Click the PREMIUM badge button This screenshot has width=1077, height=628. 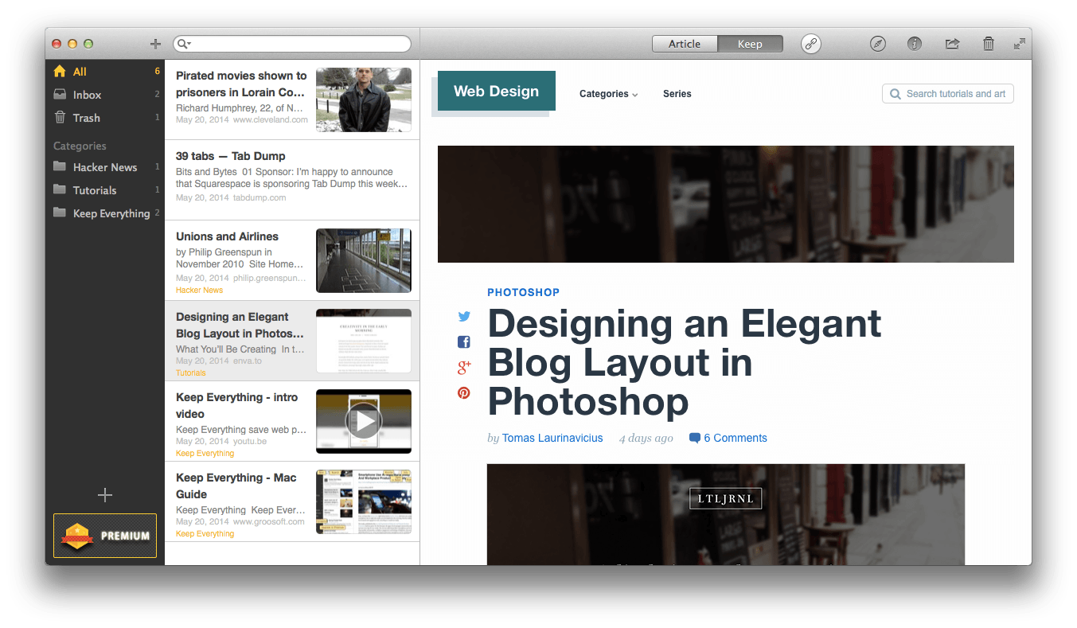click(x=105, y=536)
